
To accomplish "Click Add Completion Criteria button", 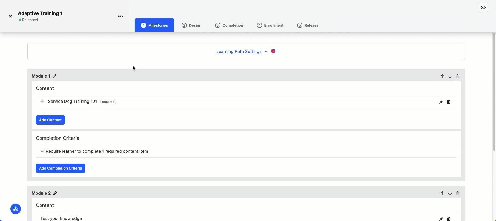I will tap(60, 168).
